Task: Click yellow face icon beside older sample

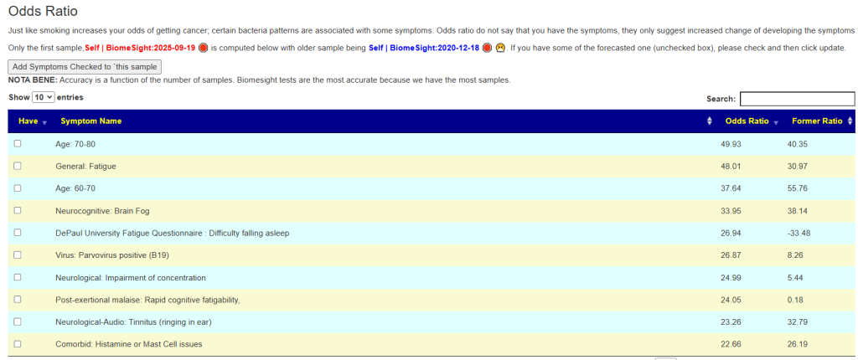Action: coord(499,48)
